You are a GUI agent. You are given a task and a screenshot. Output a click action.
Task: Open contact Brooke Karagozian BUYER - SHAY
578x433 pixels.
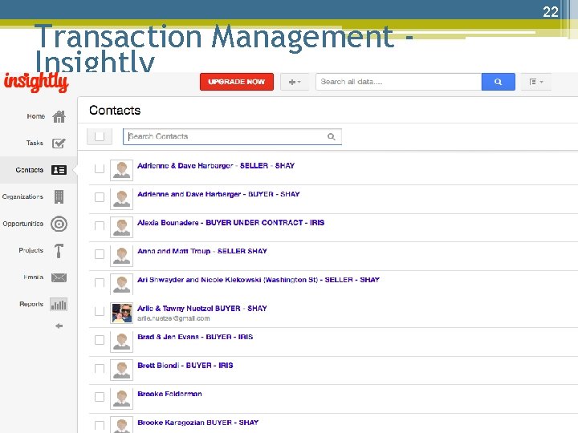click(198, 423)
